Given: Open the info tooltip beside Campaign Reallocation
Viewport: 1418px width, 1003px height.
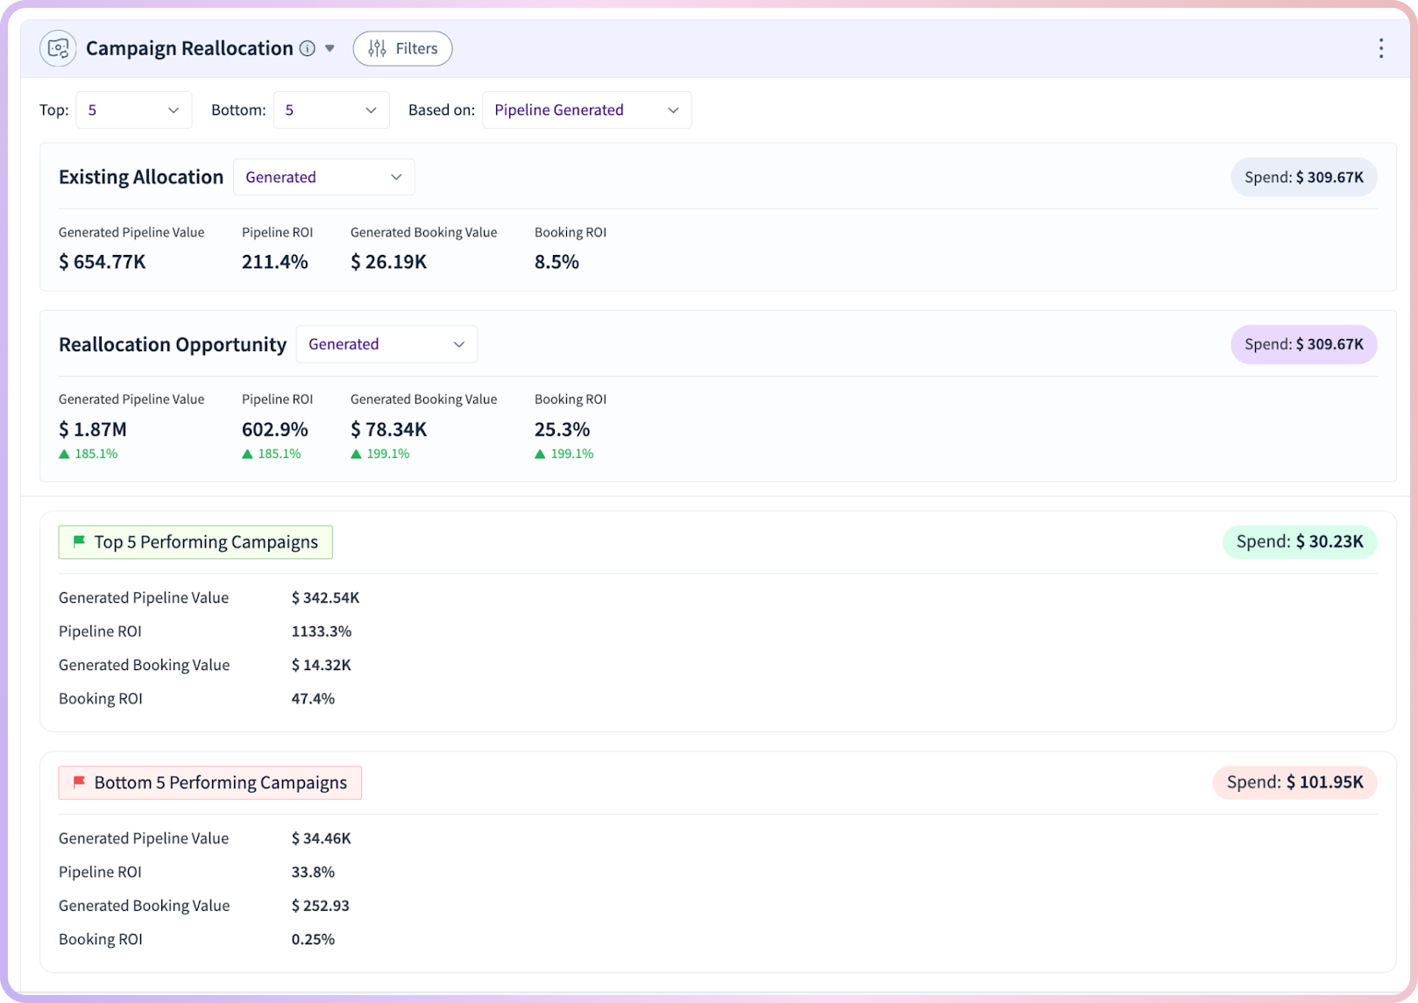Looking at the screenshot, I should click(308, 48).
